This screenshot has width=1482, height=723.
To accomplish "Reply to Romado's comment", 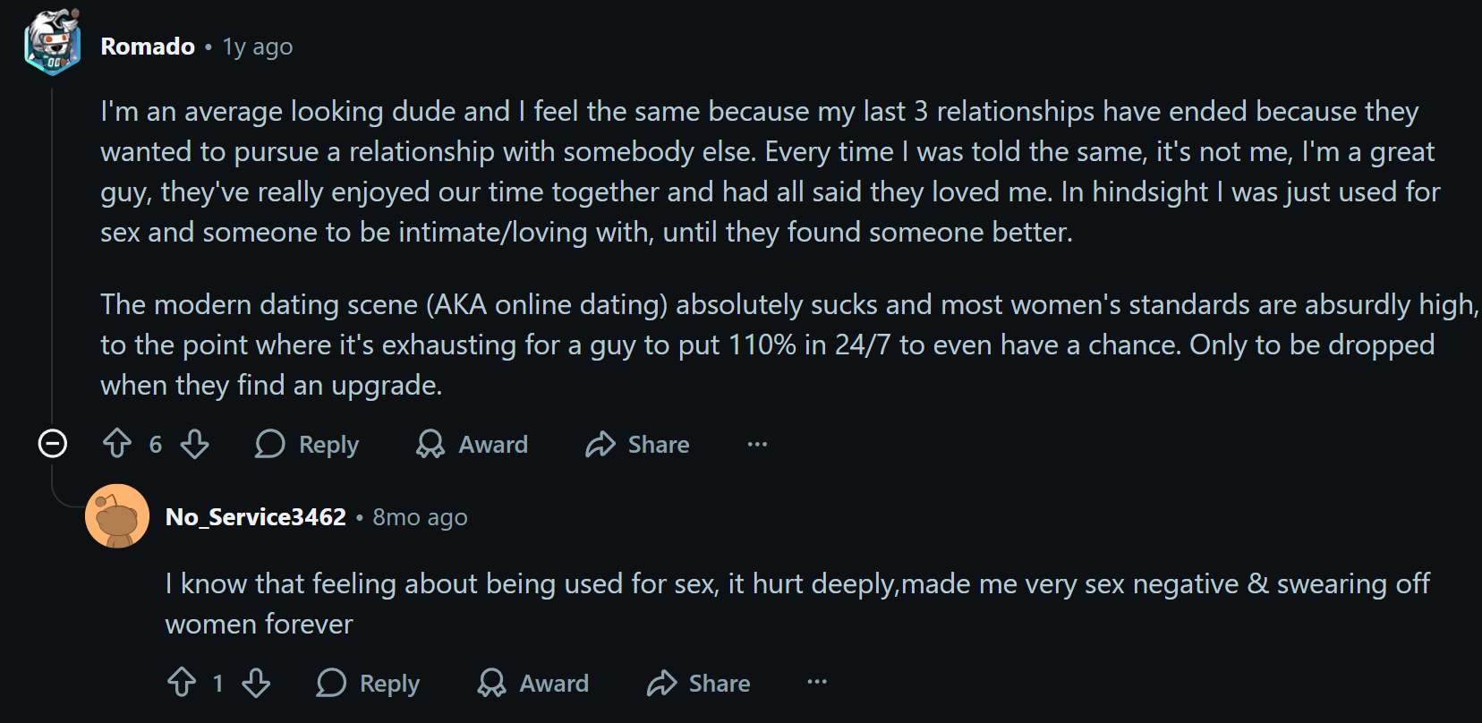I will [307, 444].
